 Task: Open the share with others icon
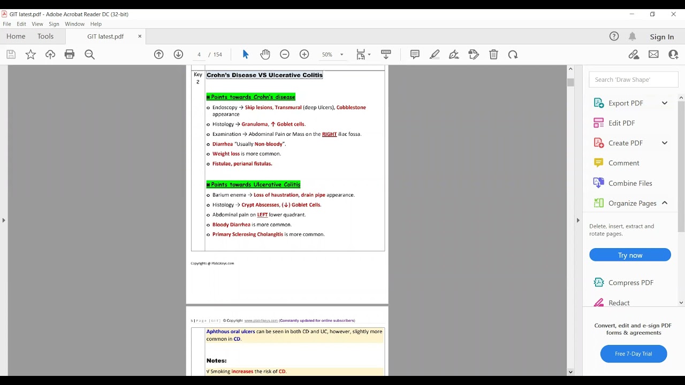point(674,55)
